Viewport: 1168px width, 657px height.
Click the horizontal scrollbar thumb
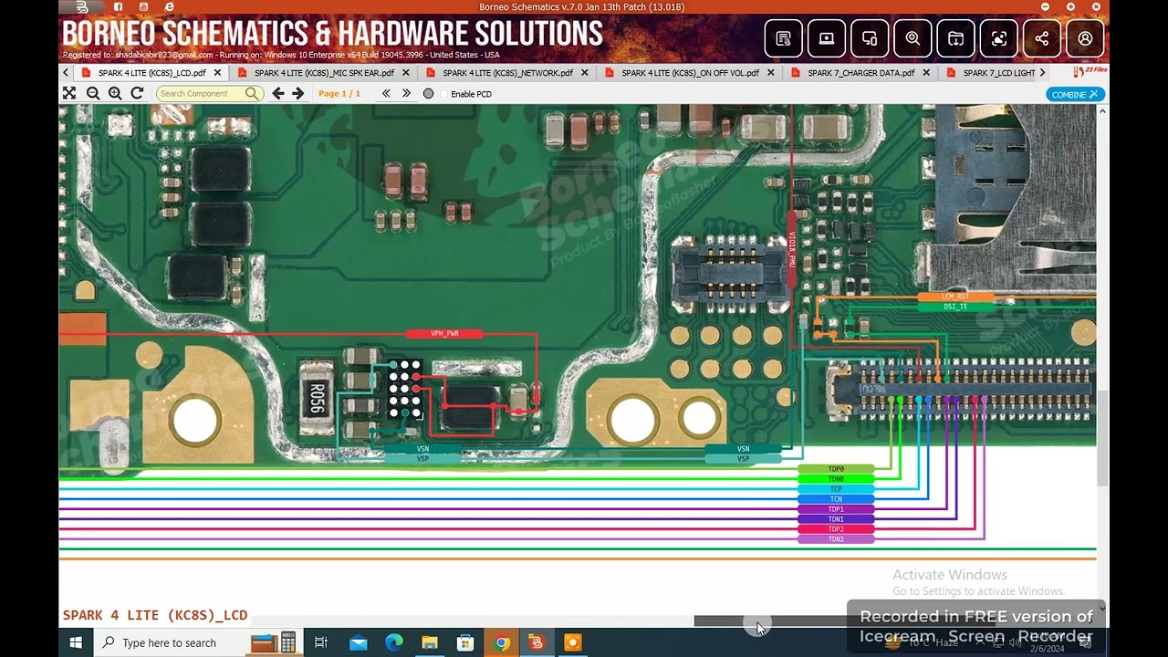[x=771, y=620]
